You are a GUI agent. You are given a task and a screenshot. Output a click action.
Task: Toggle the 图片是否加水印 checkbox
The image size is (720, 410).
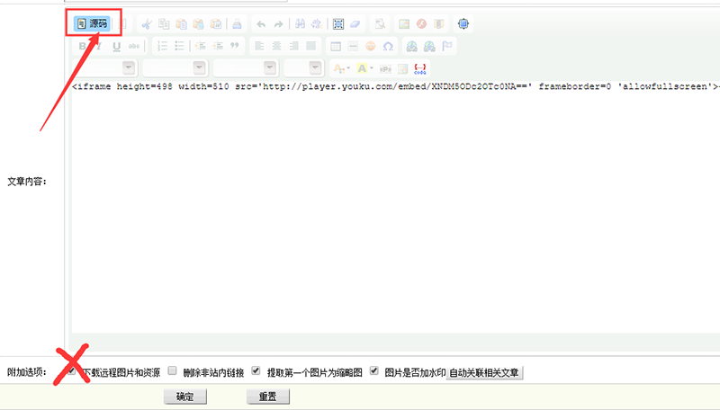click(373, 370)
